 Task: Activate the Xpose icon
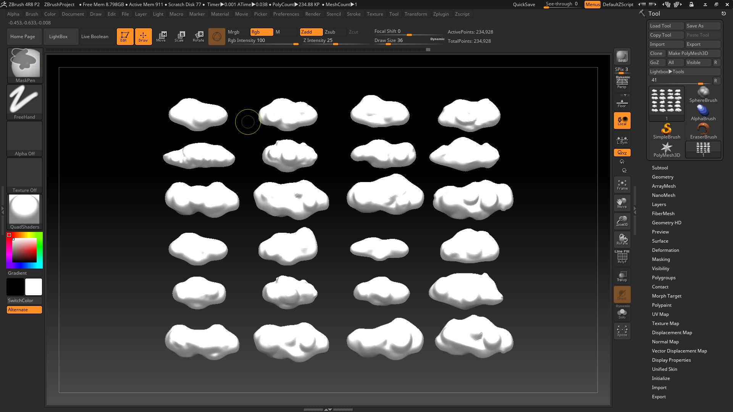point(622,331)
